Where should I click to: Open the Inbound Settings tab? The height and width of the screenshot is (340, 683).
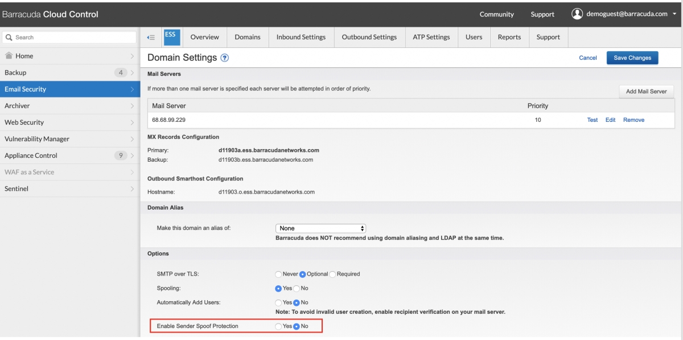tap(301, 37)
